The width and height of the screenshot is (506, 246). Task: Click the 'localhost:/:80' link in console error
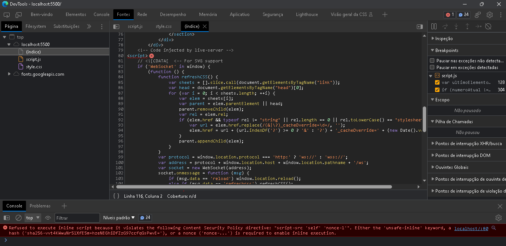(471, 228)
